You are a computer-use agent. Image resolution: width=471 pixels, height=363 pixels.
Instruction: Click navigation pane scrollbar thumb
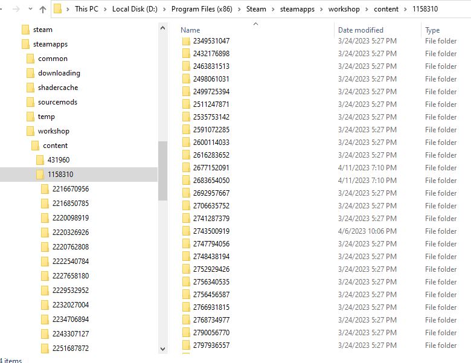click(x=162, y=171)
